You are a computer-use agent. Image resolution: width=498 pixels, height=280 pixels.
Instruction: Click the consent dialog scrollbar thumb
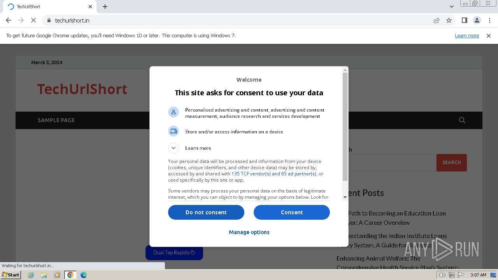[345, 127]
